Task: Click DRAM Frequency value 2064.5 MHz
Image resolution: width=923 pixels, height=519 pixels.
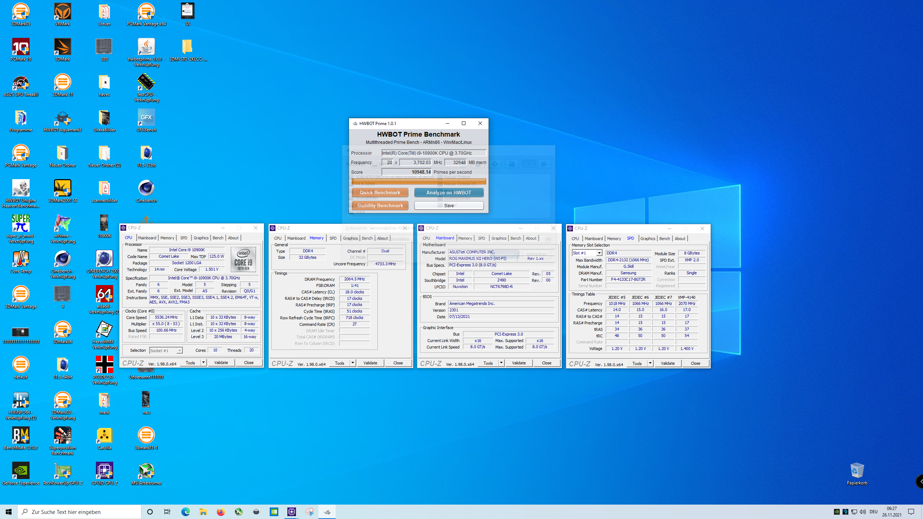Action: tap(354, 279)
